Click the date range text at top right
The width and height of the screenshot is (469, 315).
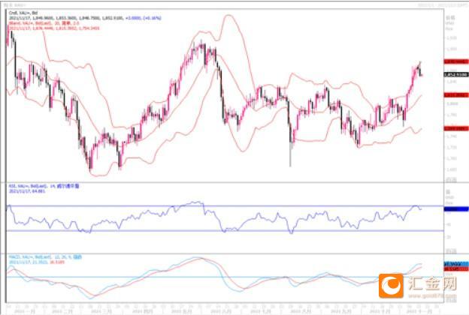(x=442, y=5)
